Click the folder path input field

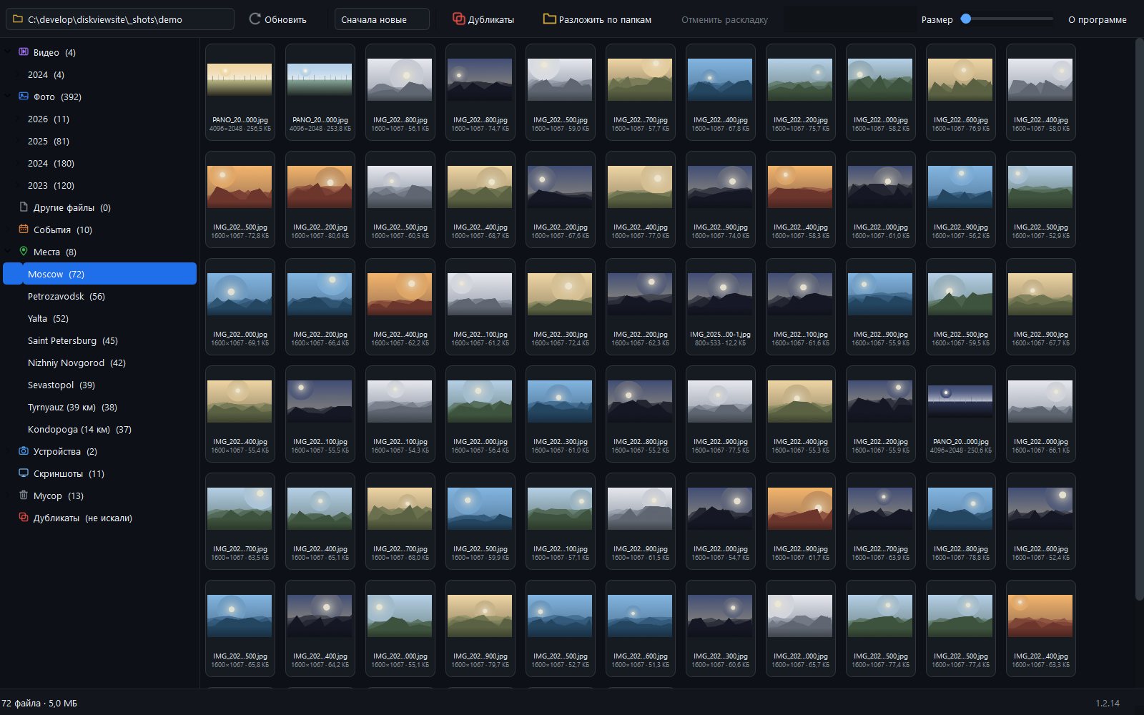point(120,19)
